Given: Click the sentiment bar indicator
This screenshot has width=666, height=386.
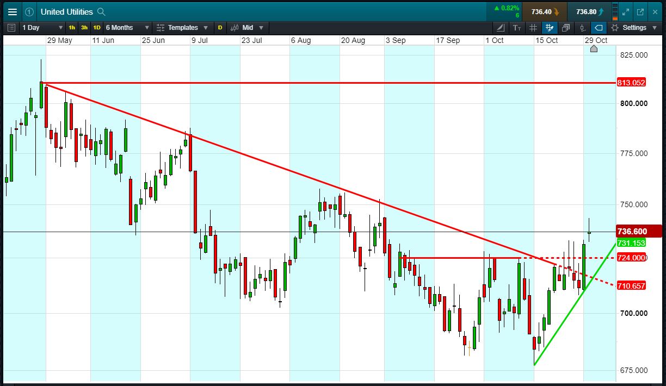Looking at the screenshot, I should click(x=615, y=11).
